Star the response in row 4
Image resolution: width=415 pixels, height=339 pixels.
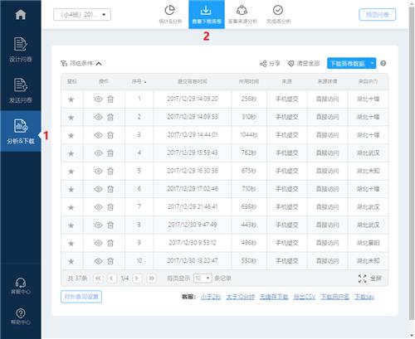71,153
